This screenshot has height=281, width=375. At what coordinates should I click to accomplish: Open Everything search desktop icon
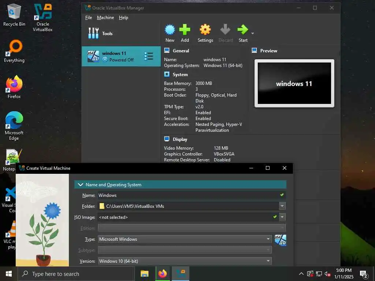(x=14, y=51)
